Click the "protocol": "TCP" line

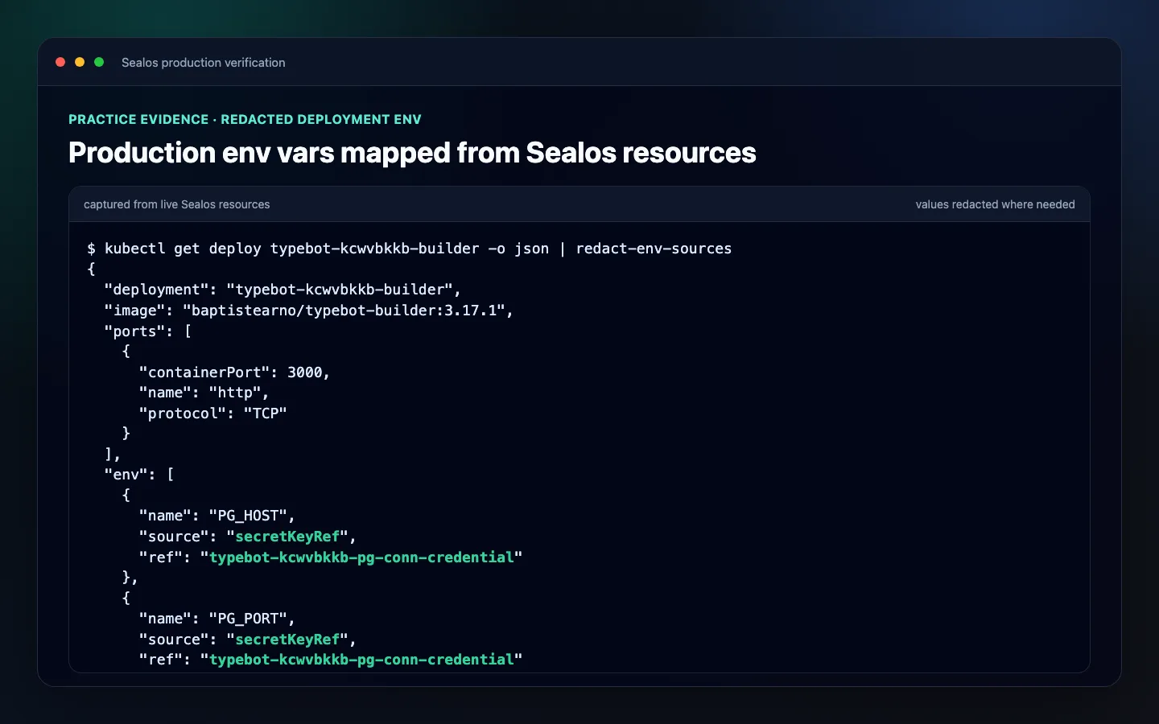click(212, 413)
